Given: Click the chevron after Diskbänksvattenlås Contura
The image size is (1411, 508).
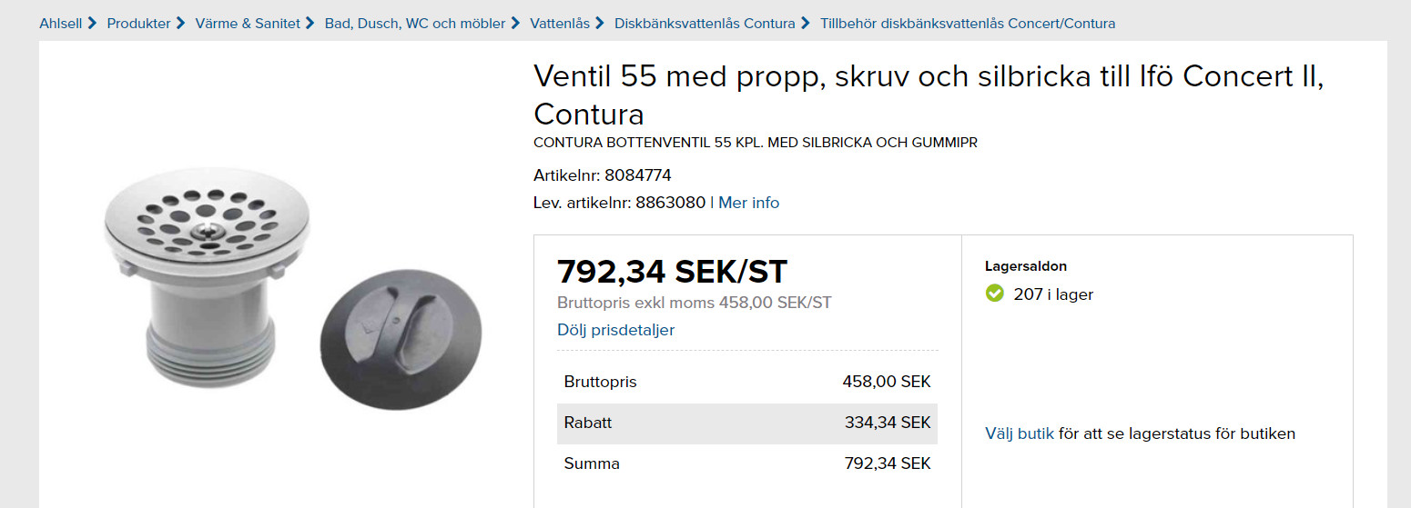Looking at the screenshot, I should click(x=806, y=23).
